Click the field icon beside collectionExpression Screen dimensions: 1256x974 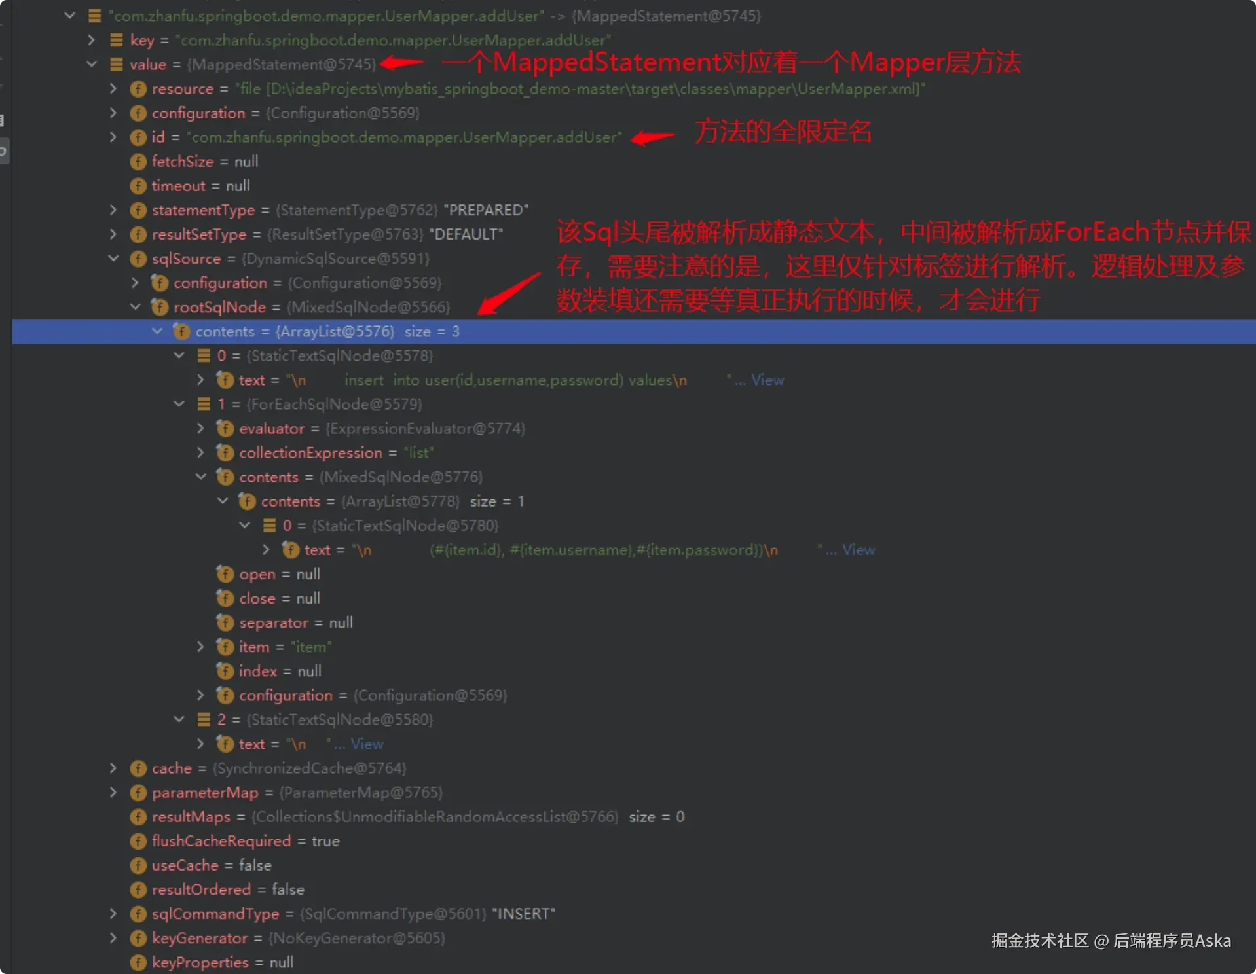click(x=225, y=452)
